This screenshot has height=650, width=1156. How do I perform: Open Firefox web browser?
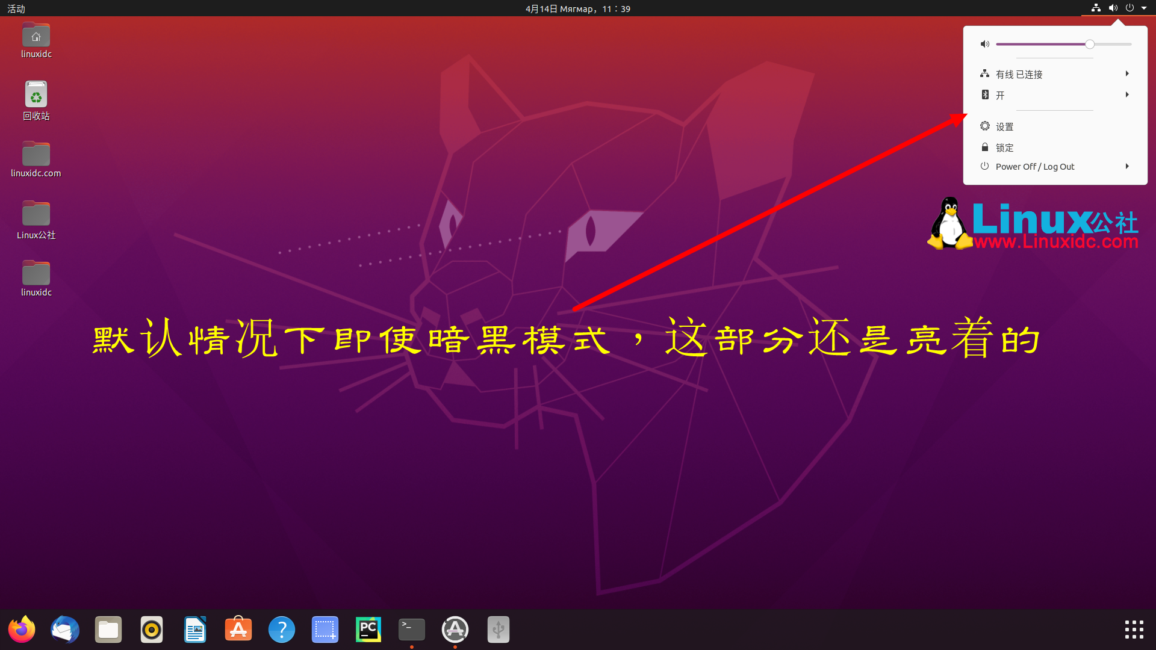click(x=22, y=630)
